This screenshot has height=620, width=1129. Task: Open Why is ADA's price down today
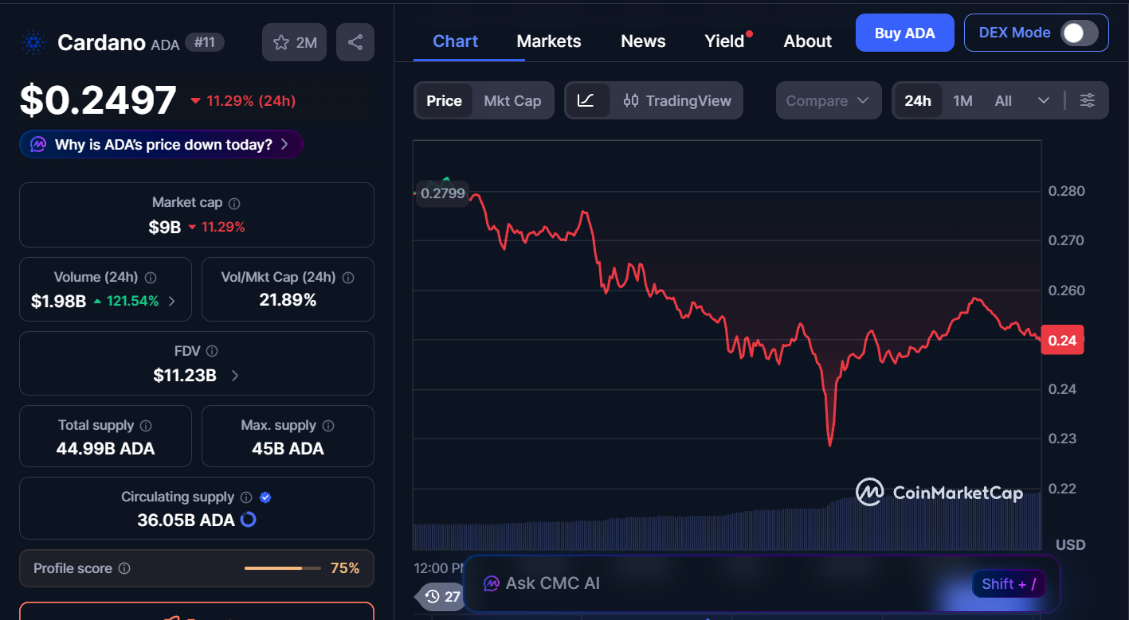(x=160, y=144)
